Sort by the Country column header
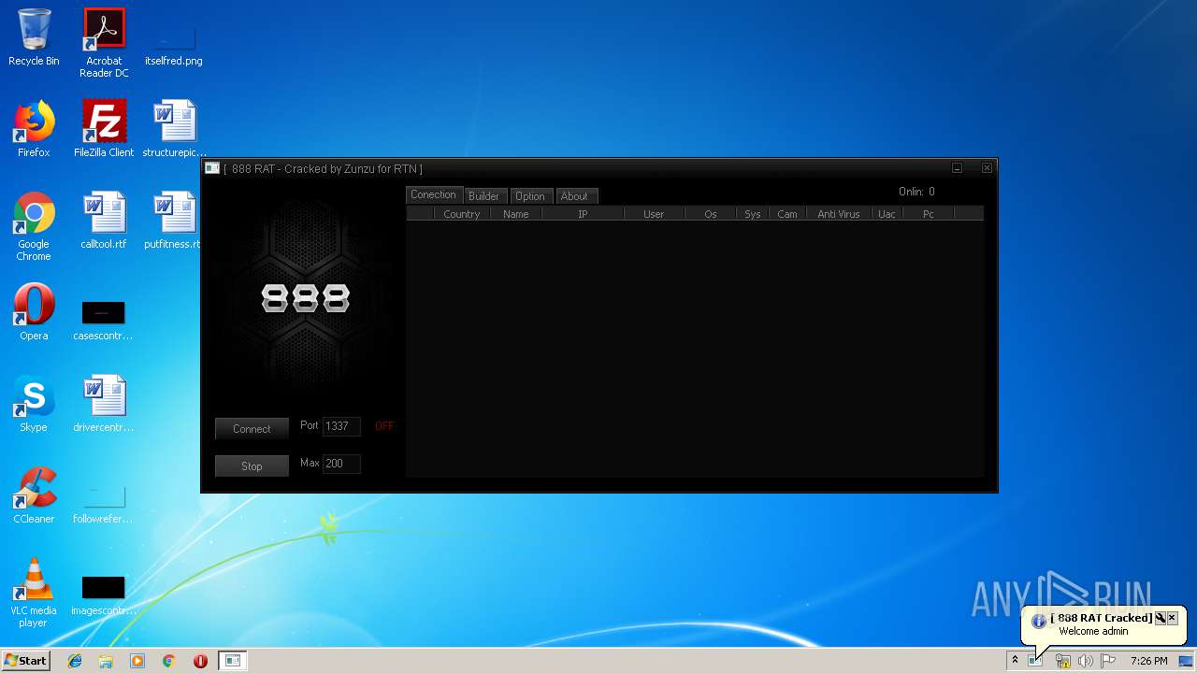The image size is (1197, 673). pos(462,214)
